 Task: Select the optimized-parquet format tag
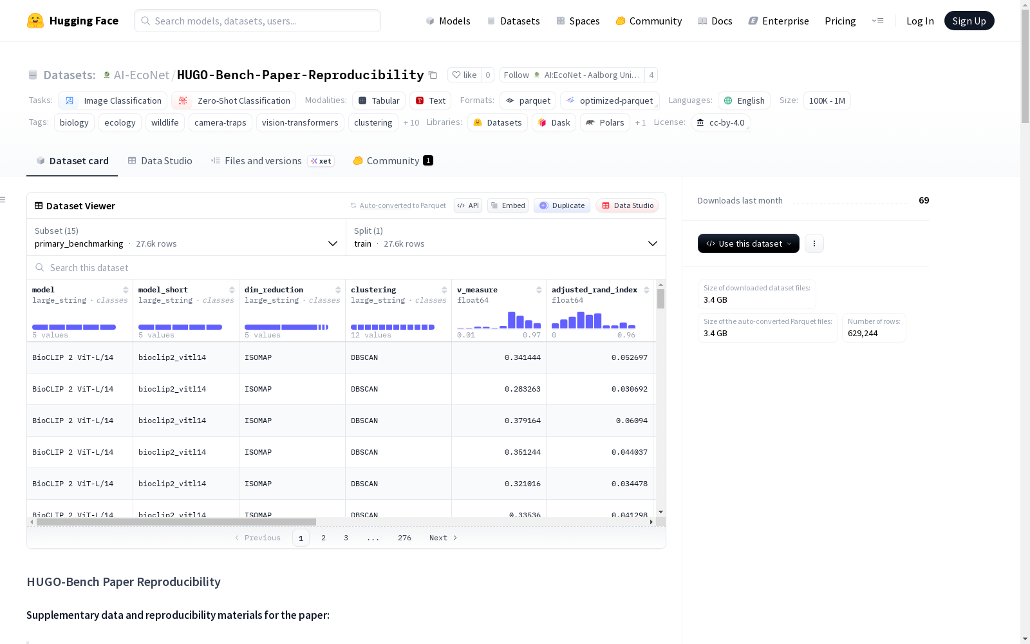tap(610, 100)
